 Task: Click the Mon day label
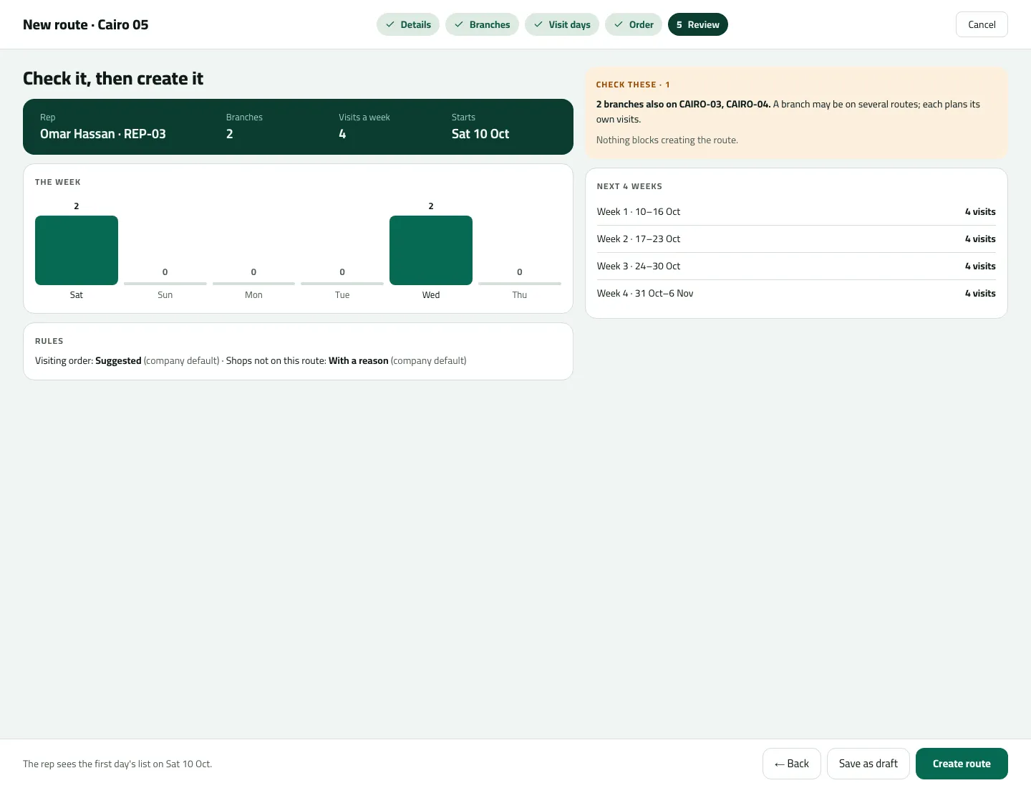[x=253, y=295]
